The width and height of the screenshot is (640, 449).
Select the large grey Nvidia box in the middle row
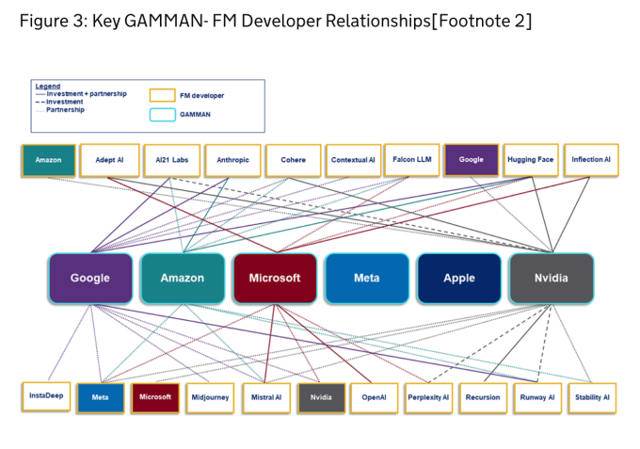pos(551,278)
